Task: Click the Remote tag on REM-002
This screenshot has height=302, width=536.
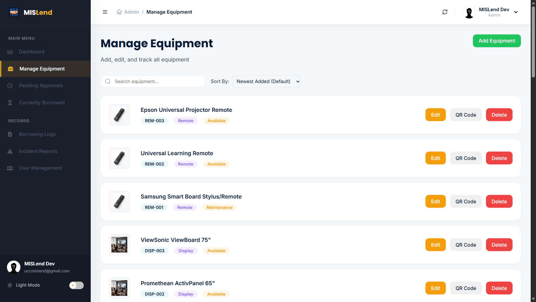Action: 186,164
